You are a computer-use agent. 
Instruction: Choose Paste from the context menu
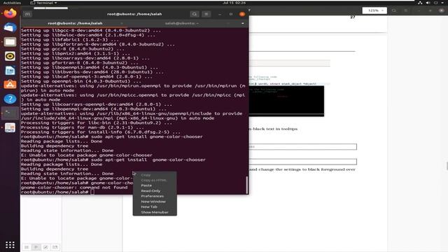146,185
